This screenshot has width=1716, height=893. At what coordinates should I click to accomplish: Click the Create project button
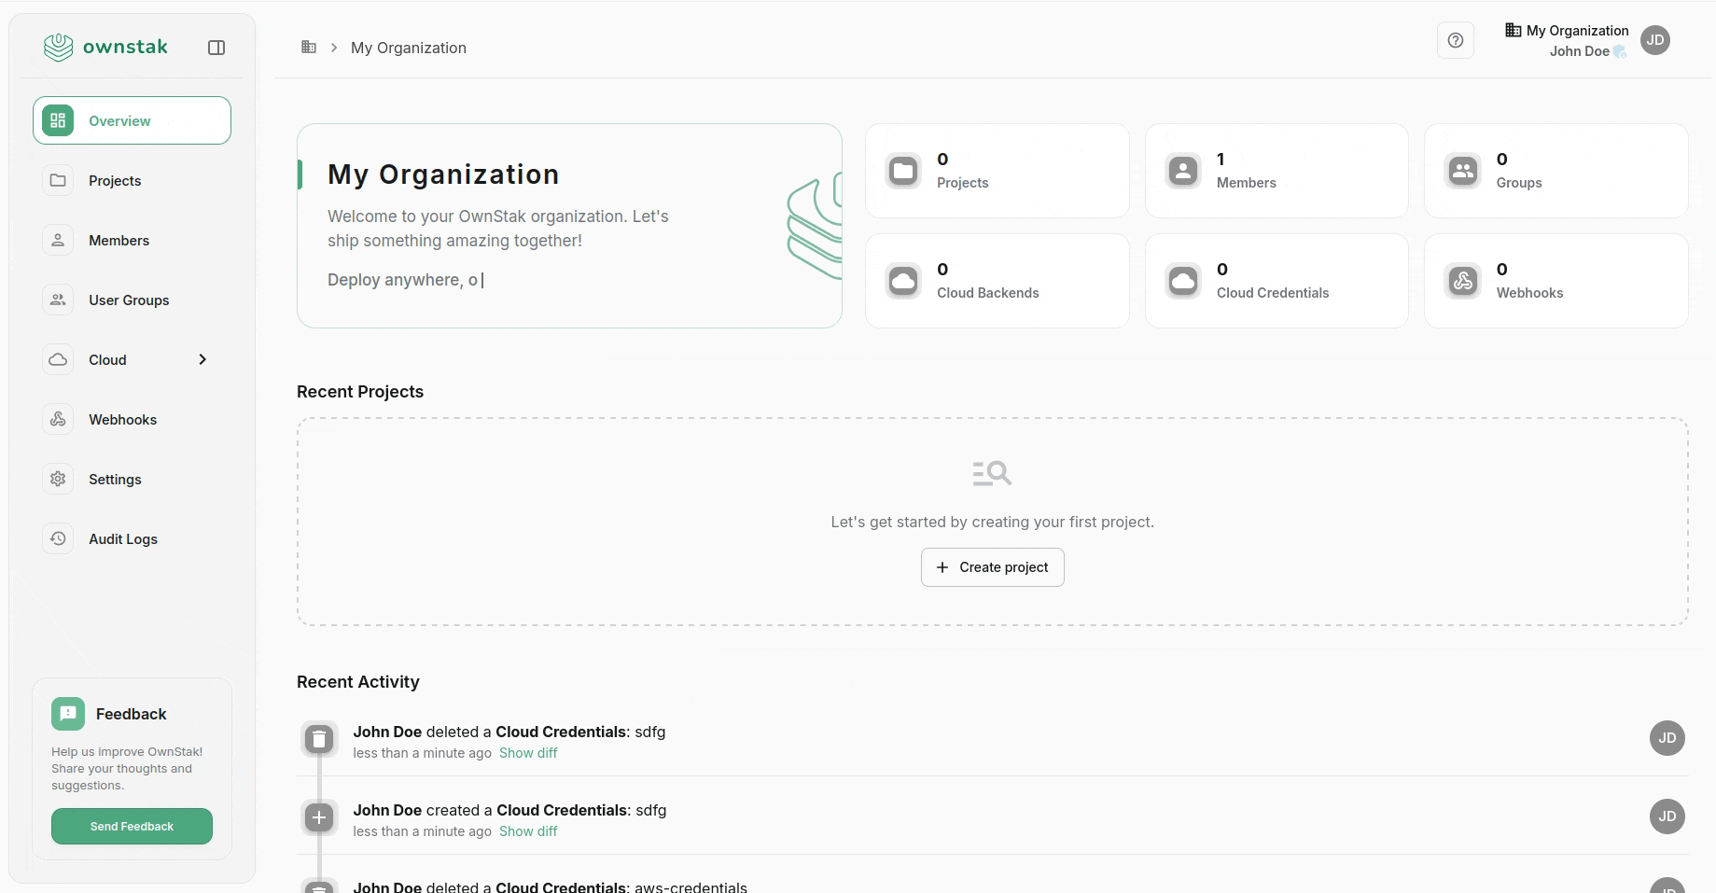click(x=993, y=567)
